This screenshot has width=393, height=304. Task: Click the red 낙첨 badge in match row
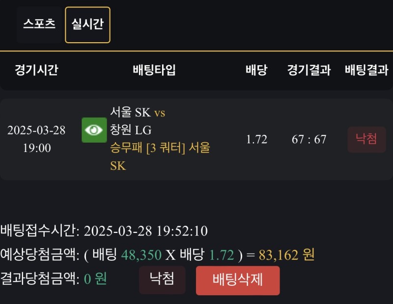coord(366,139)
